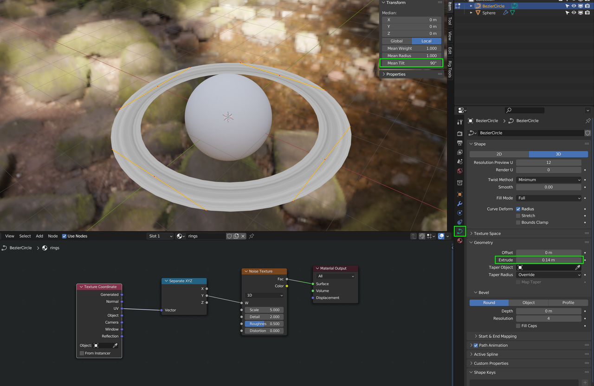Enable From Instancer on Texture Coordinate node
The height and width of the screenshot is (386, 594).
click(82, 353)
